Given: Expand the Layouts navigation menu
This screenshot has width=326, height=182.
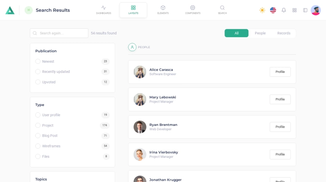Looking at the screenshot, I should (x=133, y=10).
